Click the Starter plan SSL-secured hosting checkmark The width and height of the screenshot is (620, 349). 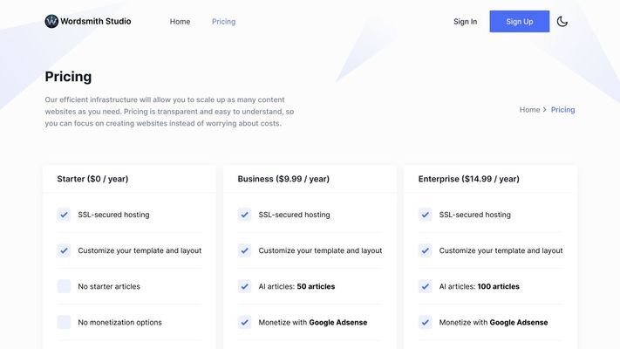point(64,215)
